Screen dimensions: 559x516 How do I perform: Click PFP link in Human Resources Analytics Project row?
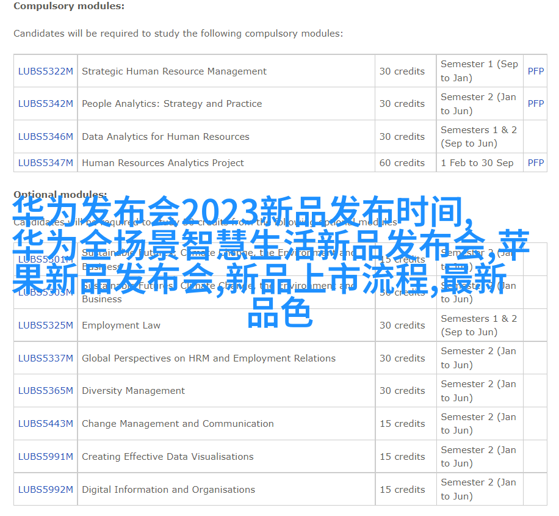point(535,162)
